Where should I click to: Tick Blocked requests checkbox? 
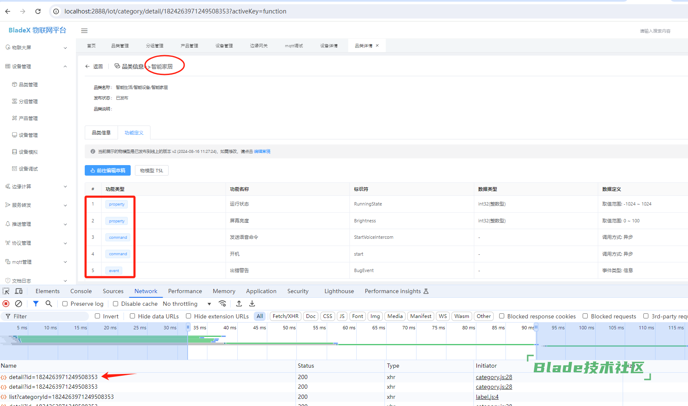(585, 316)
